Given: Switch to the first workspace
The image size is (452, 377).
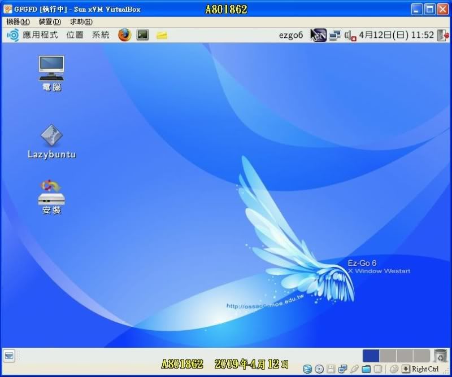Looking at the screenshot, I should pyautogui.click(x=371, y=356).
